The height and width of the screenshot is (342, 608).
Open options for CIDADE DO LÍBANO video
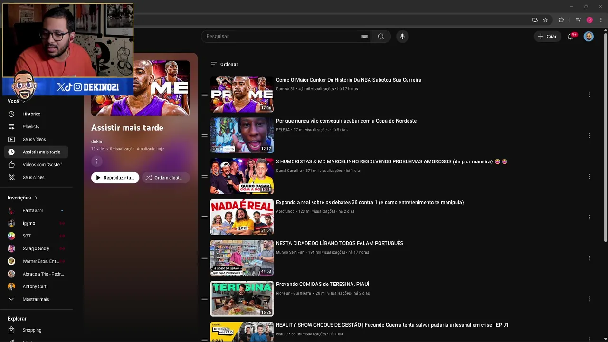589,258
